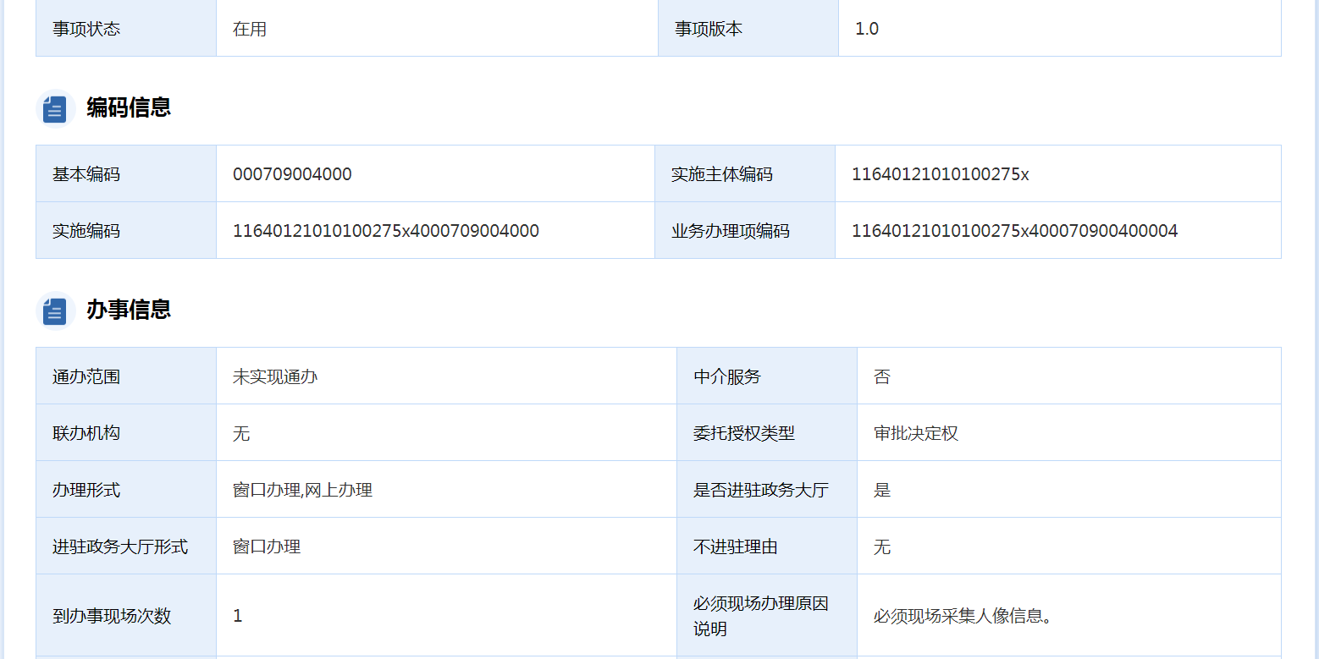Screen dimensions: 1319x659
Task: Click the 办事信息 section heading
Action: pyautogui.click(x=129, y=310)
